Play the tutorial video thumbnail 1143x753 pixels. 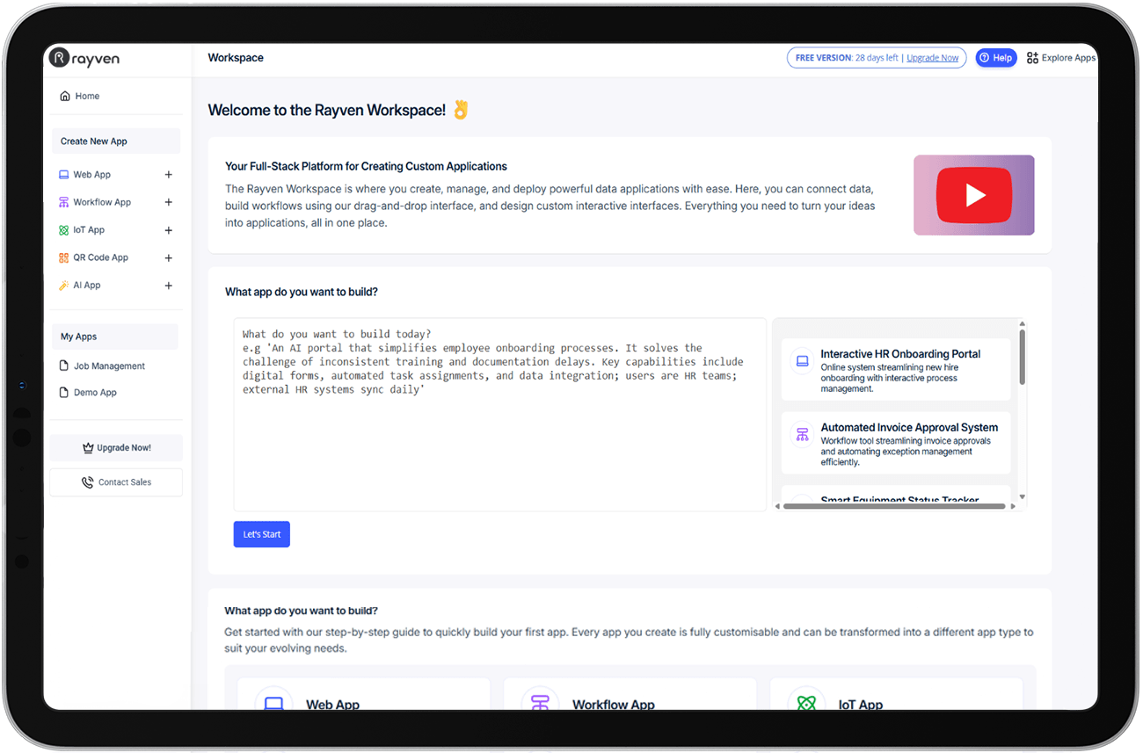(974, 195)
